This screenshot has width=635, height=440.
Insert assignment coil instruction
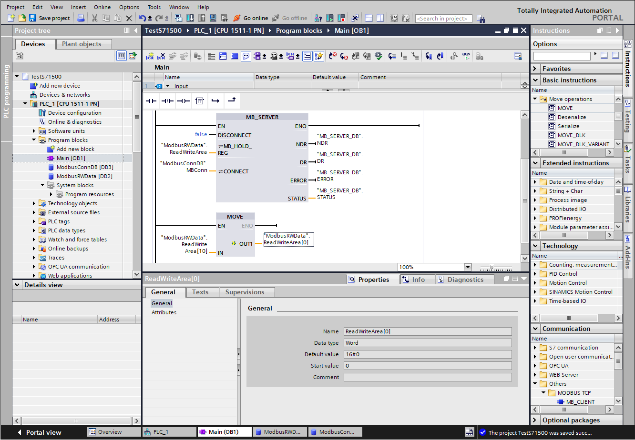(x=184, y=101)
